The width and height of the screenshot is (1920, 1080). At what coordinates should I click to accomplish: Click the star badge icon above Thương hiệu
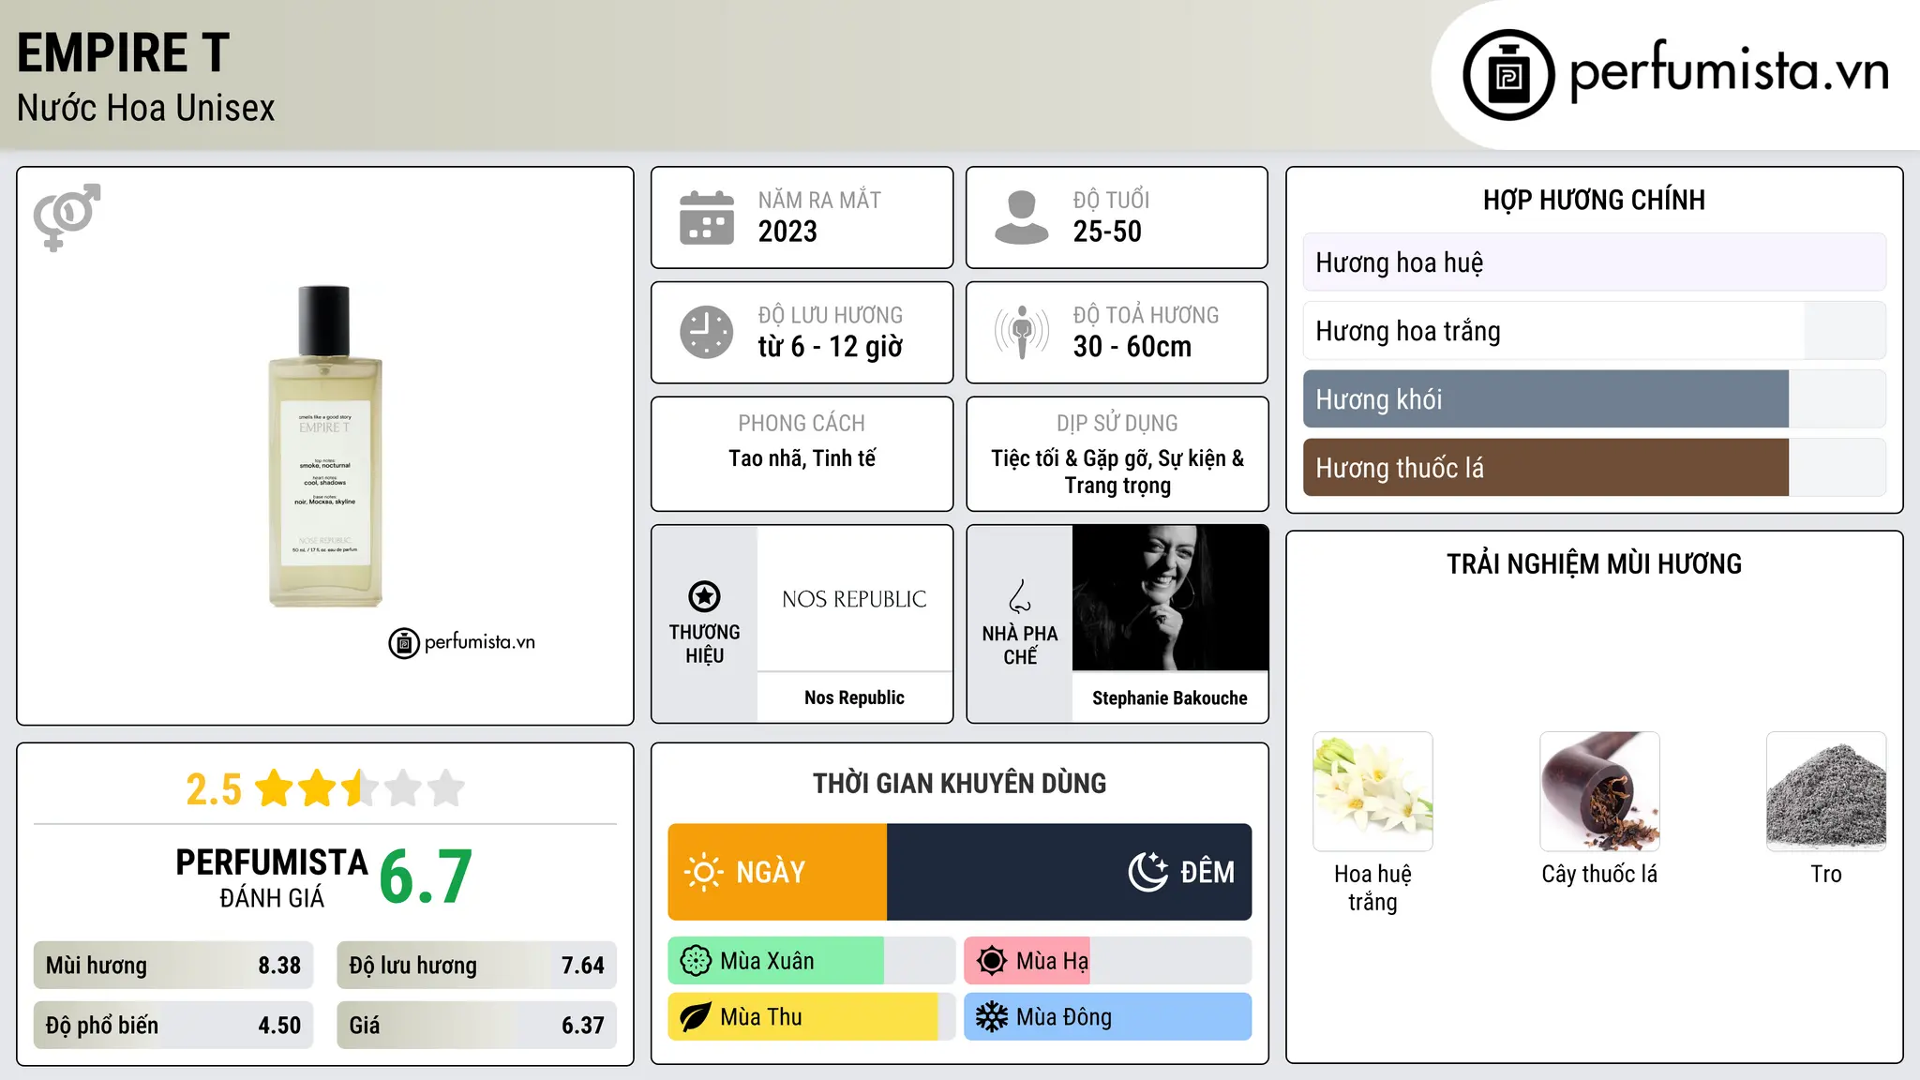coord(704,596)
